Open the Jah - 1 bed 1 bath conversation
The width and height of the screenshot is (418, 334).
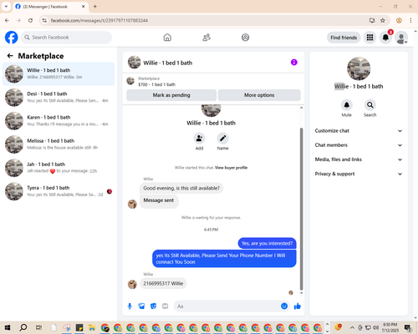click(x=59, y=168)
